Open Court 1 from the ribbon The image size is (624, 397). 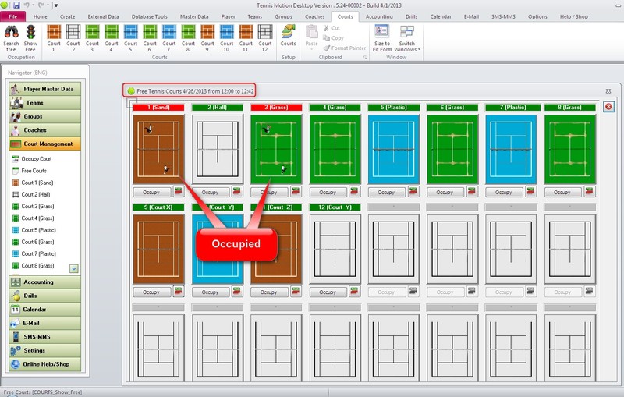coord(54,33)
